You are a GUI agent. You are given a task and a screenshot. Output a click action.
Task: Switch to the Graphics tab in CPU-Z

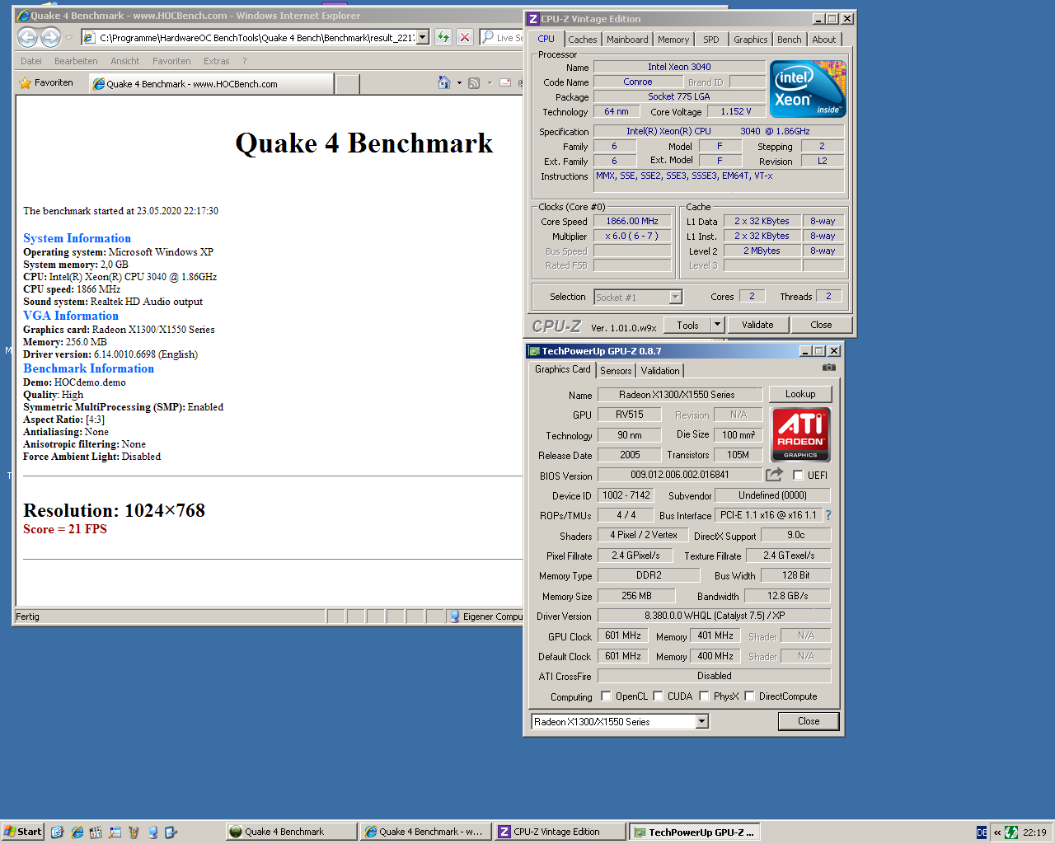pyautogui.click(x=751, y=40)
